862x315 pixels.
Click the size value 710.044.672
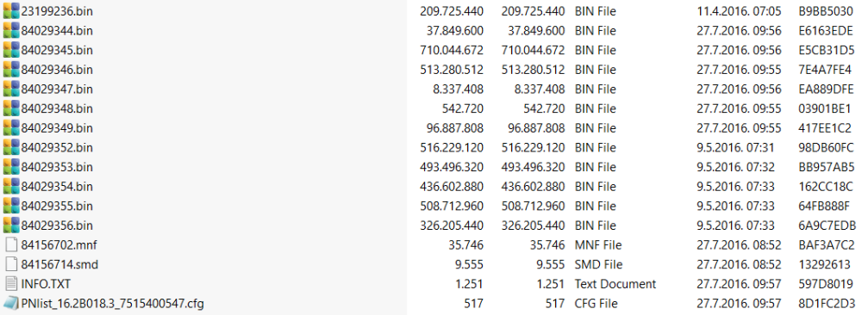click(452, 50)
